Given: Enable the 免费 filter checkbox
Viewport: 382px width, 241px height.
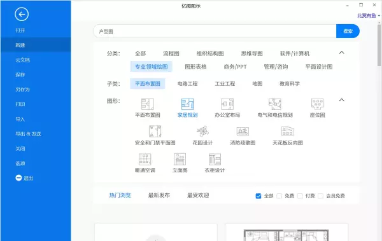Looking at the screenshot, I should point(279,196).
